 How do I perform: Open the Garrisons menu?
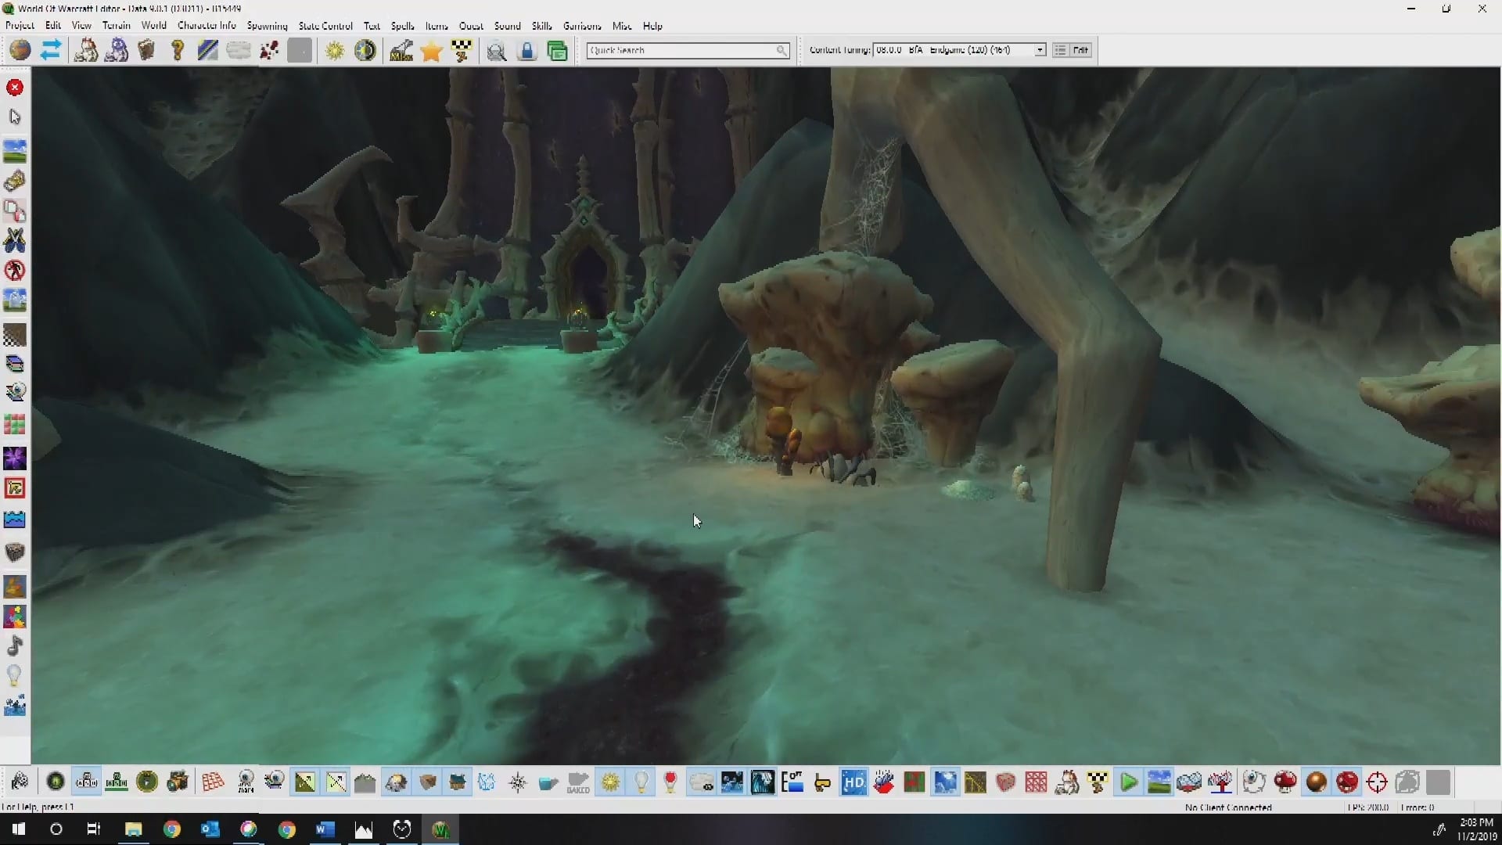tap(582, 26)
